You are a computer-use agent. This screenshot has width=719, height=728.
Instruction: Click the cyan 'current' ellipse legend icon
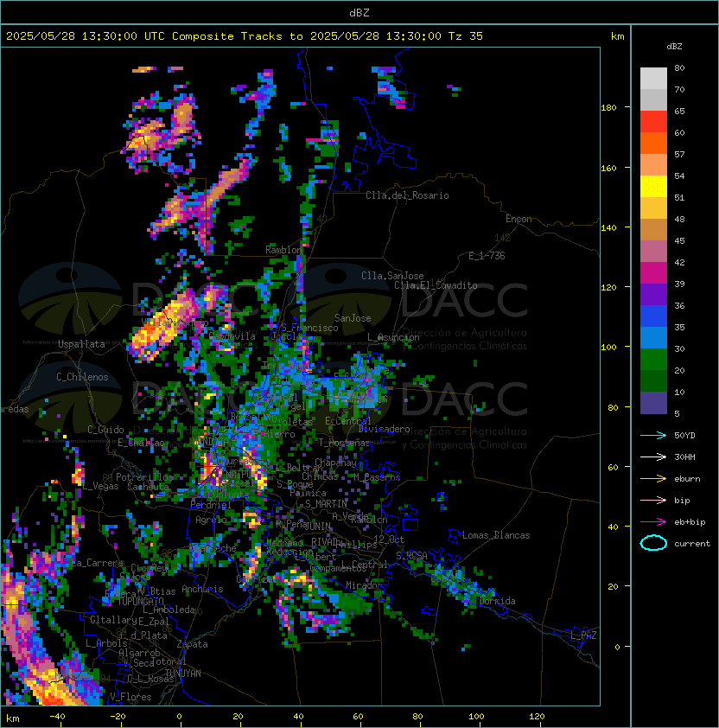pyautogui.click(x=653, y=543)
